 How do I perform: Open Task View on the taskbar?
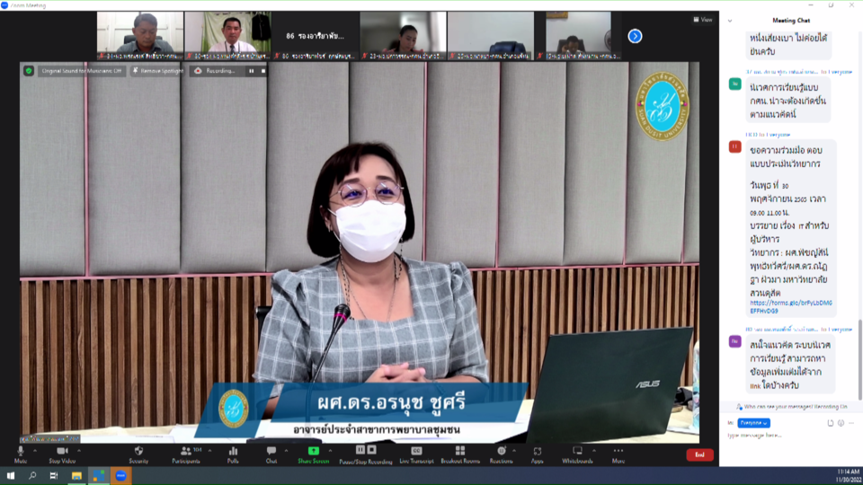point(54,476)
